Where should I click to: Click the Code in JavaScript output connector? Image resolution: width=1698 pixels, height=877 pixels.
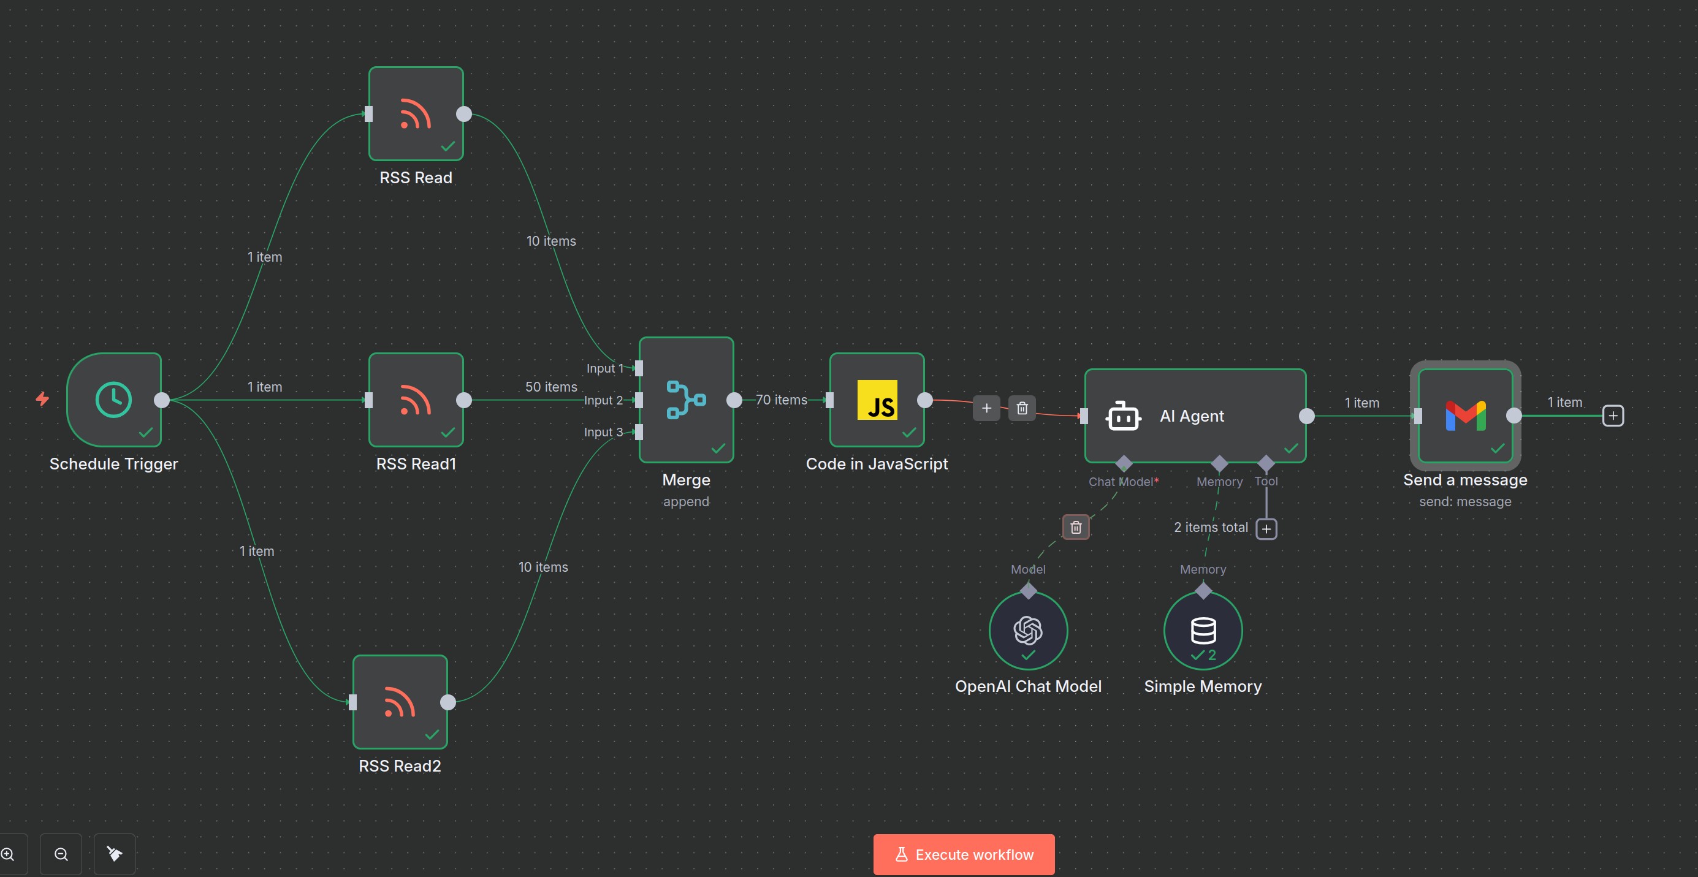pos(925,400)
